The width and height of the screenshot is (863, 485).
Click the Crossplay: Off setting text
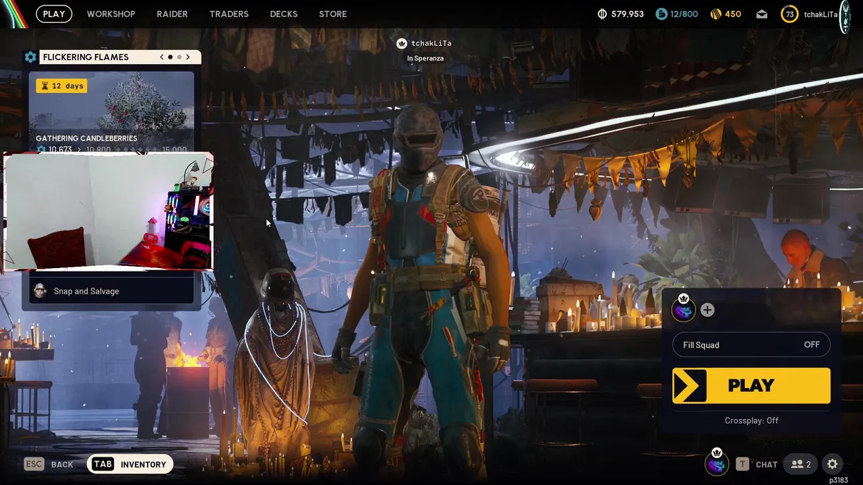coord(751,420)
